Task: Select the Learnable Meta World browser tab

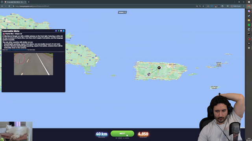Action: tap(15, 2)
